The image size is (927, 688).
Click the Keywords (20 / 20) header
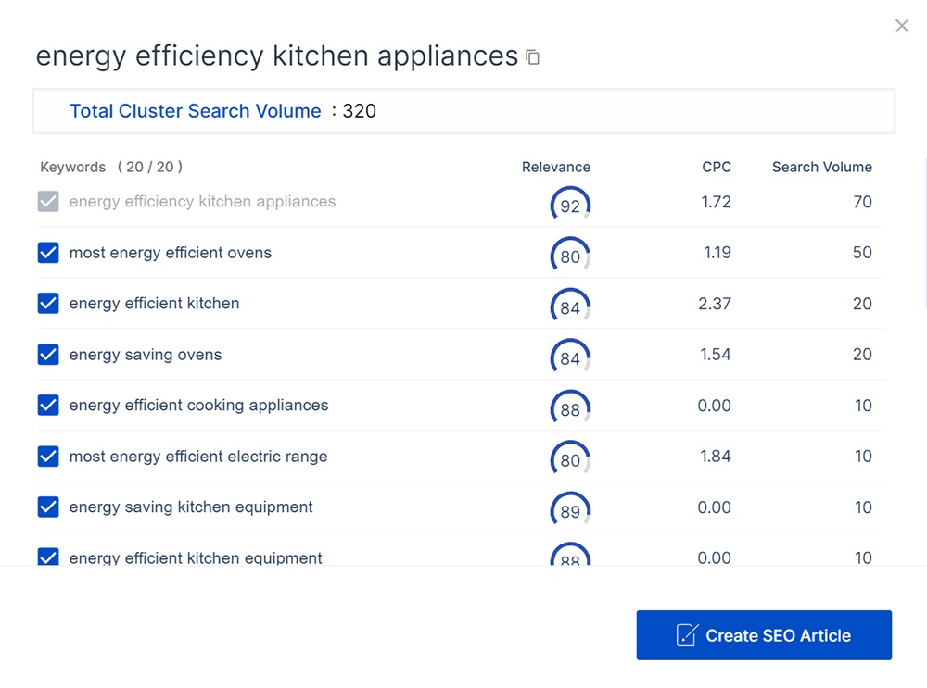point(111,167)
